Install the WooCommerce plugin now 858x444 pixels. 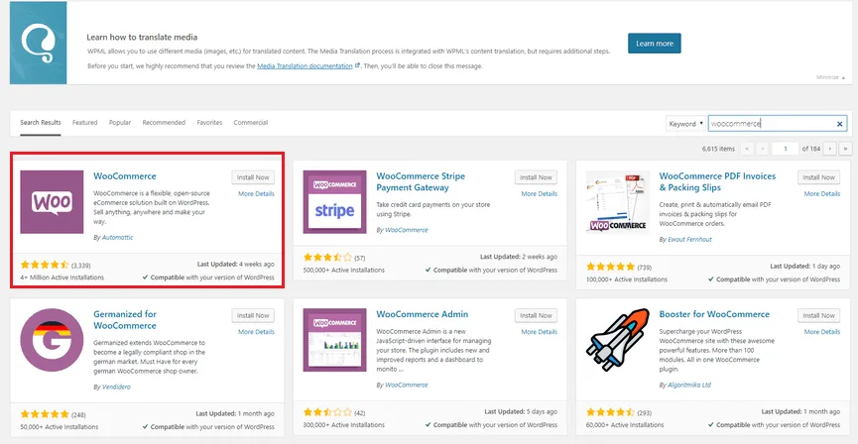click(x=253, y=177)
